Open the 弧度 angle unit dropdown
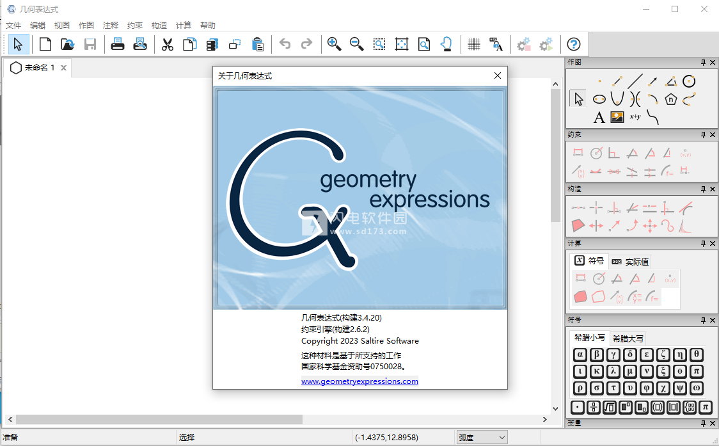The width and height of the screenshot is (719, 446). coord(482,438)
